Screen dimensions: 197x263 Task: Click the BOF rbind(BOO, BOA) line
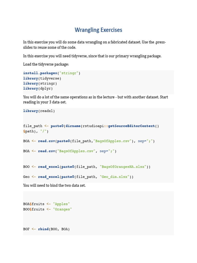46,229
